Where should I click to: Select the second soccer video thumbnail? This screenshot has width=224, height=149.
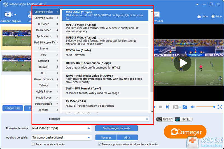tap(17, 63)
